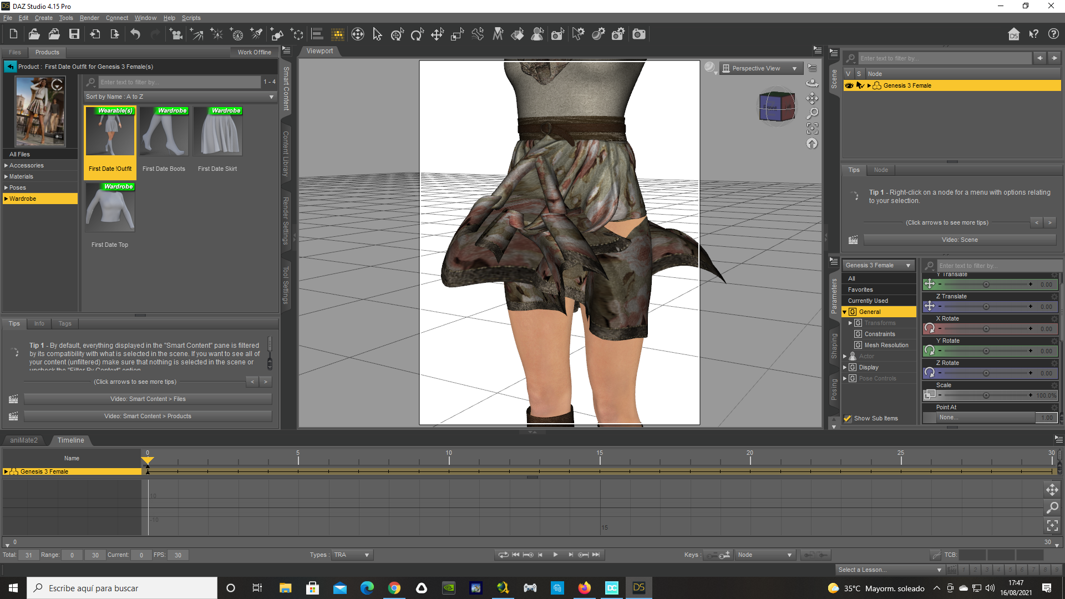Toggle selectability arrow for Genesis 3 Female
The width and height of the screenshot is (1065, 599).
860,85
